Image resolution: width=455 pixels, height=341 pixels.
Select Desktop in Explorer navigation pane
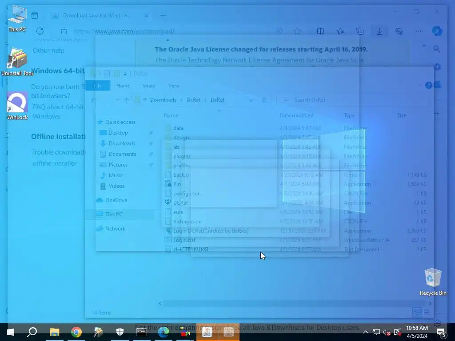[x=118, y=132]
